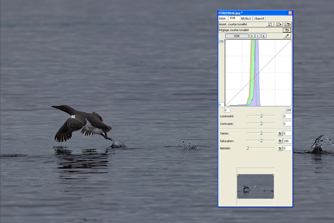The image size is (334, 223).
Task: Select the combined RVB channel button
Action: [x=237, y=36]
